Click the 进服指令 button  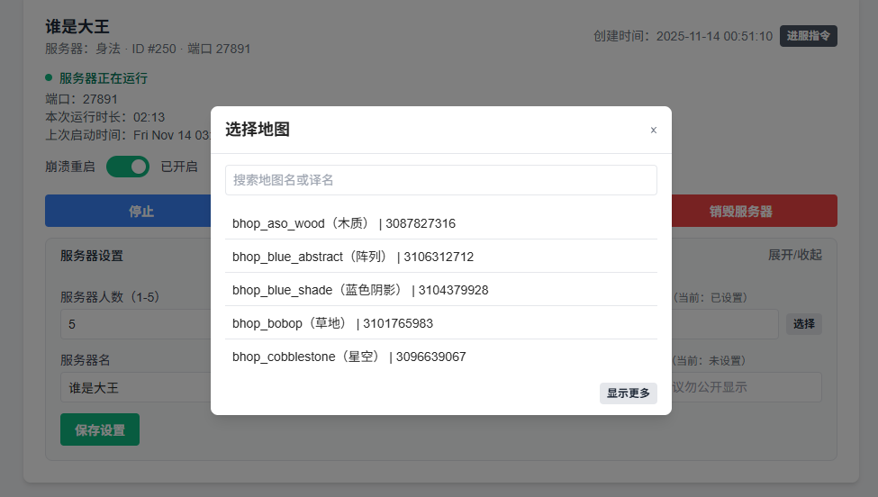pos(808,36)
